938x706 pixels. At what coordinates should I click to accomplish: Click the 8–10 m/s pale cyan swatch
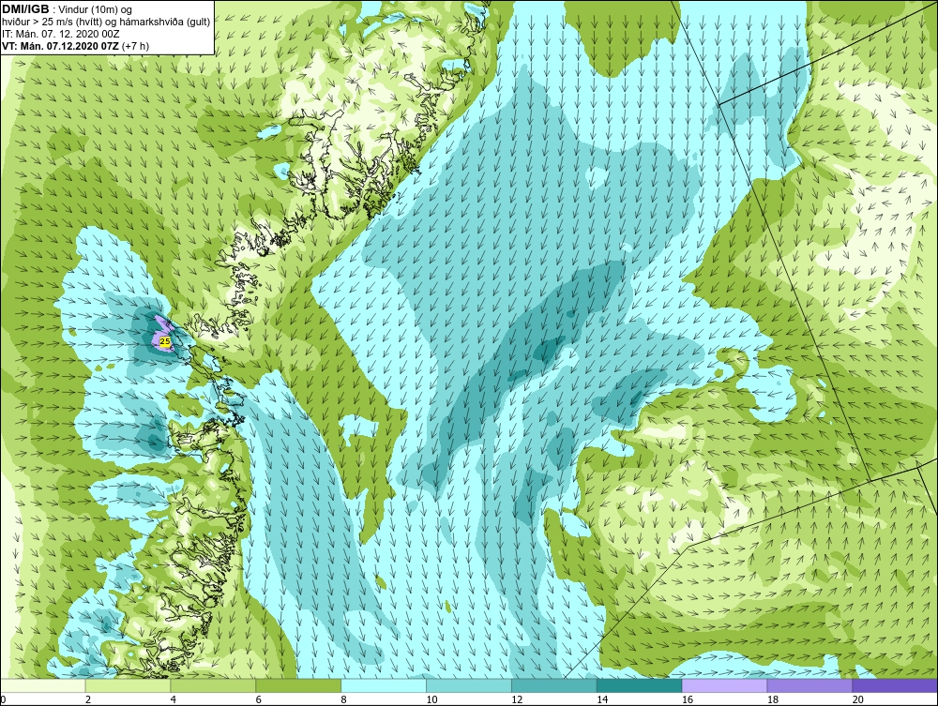[384, 685]
